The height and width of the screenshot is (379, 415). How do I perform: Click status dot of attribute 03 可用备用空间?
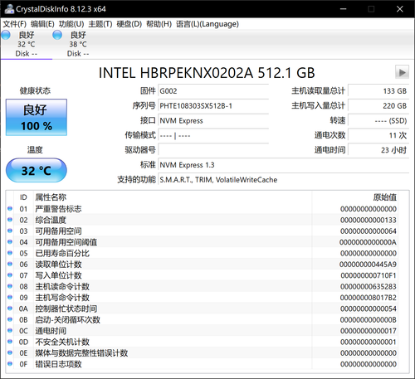pos(10,231)
